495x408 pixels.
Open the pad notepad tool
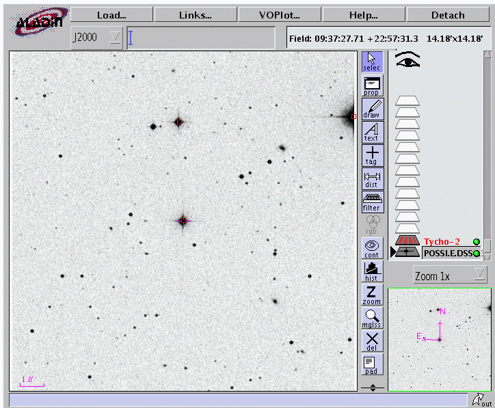tap(372, 364)
